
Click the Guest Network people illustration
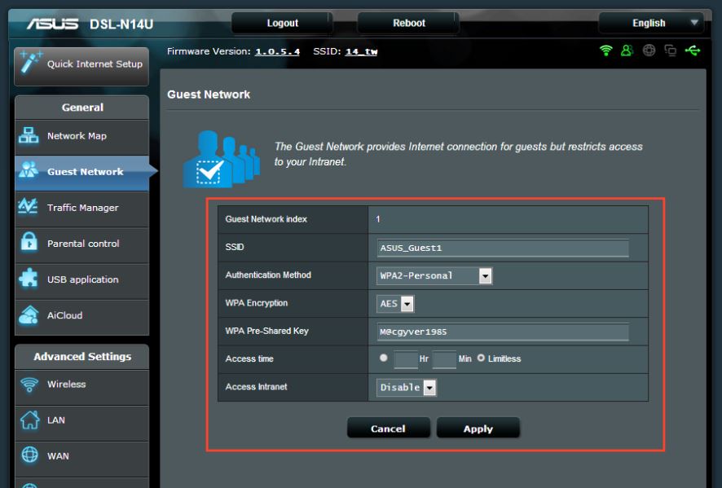tap(222, 159)
